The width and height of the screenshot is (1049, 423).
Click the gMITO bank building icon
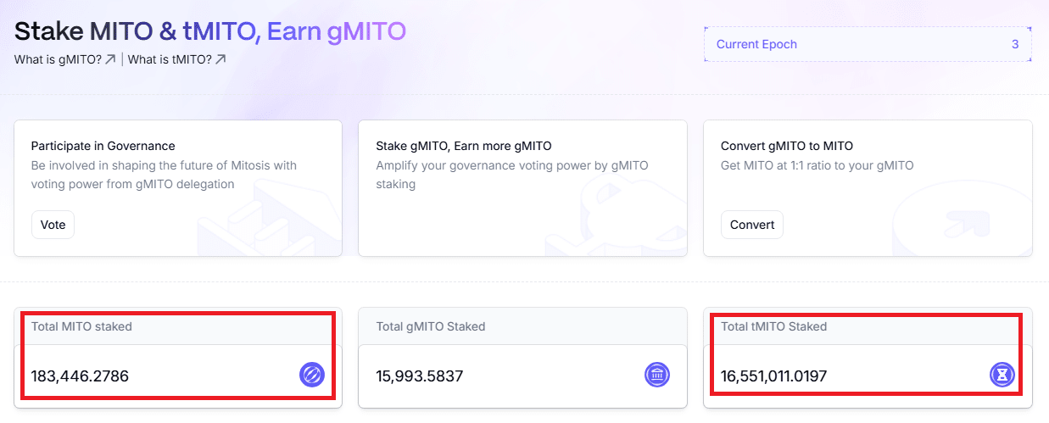coord(656,375)
